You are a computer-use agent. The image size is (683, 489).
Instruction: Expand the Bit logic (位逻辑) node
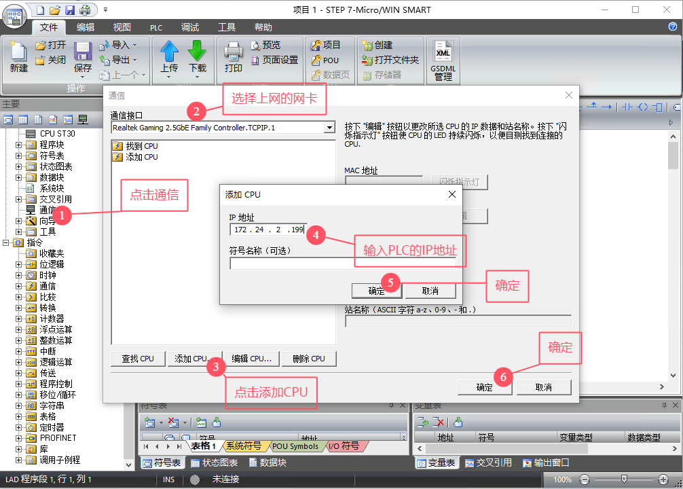tap(18, 265)
